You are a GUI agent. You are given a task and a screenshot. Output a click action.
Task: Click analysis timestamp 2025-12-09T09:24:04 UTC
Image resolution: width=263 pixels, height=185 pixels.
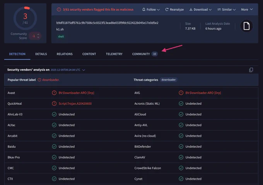[x=65, y=70]
